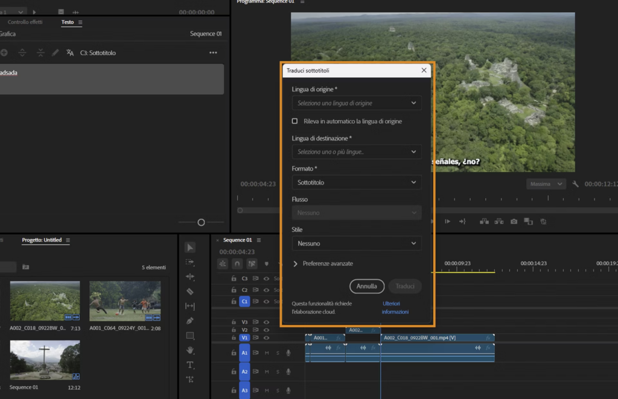The width and height of the screenshot is (618, 399).
Task: Select the Sequence 01 timeline tab
Action: coord(237,240)
